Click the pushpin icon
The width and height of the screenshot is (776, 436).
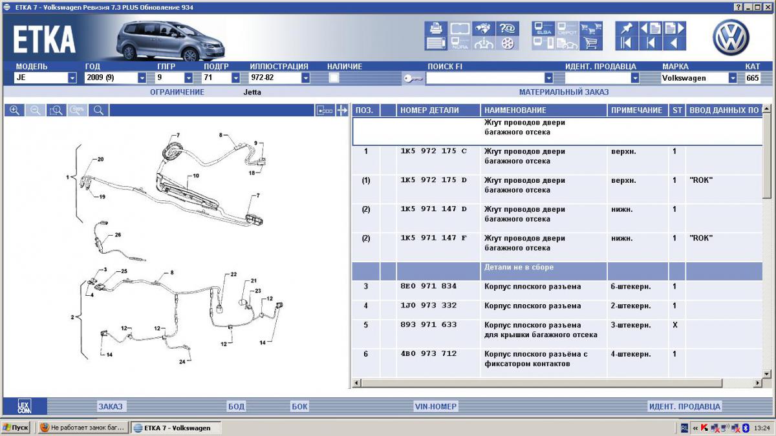click(x=625, y=28)
